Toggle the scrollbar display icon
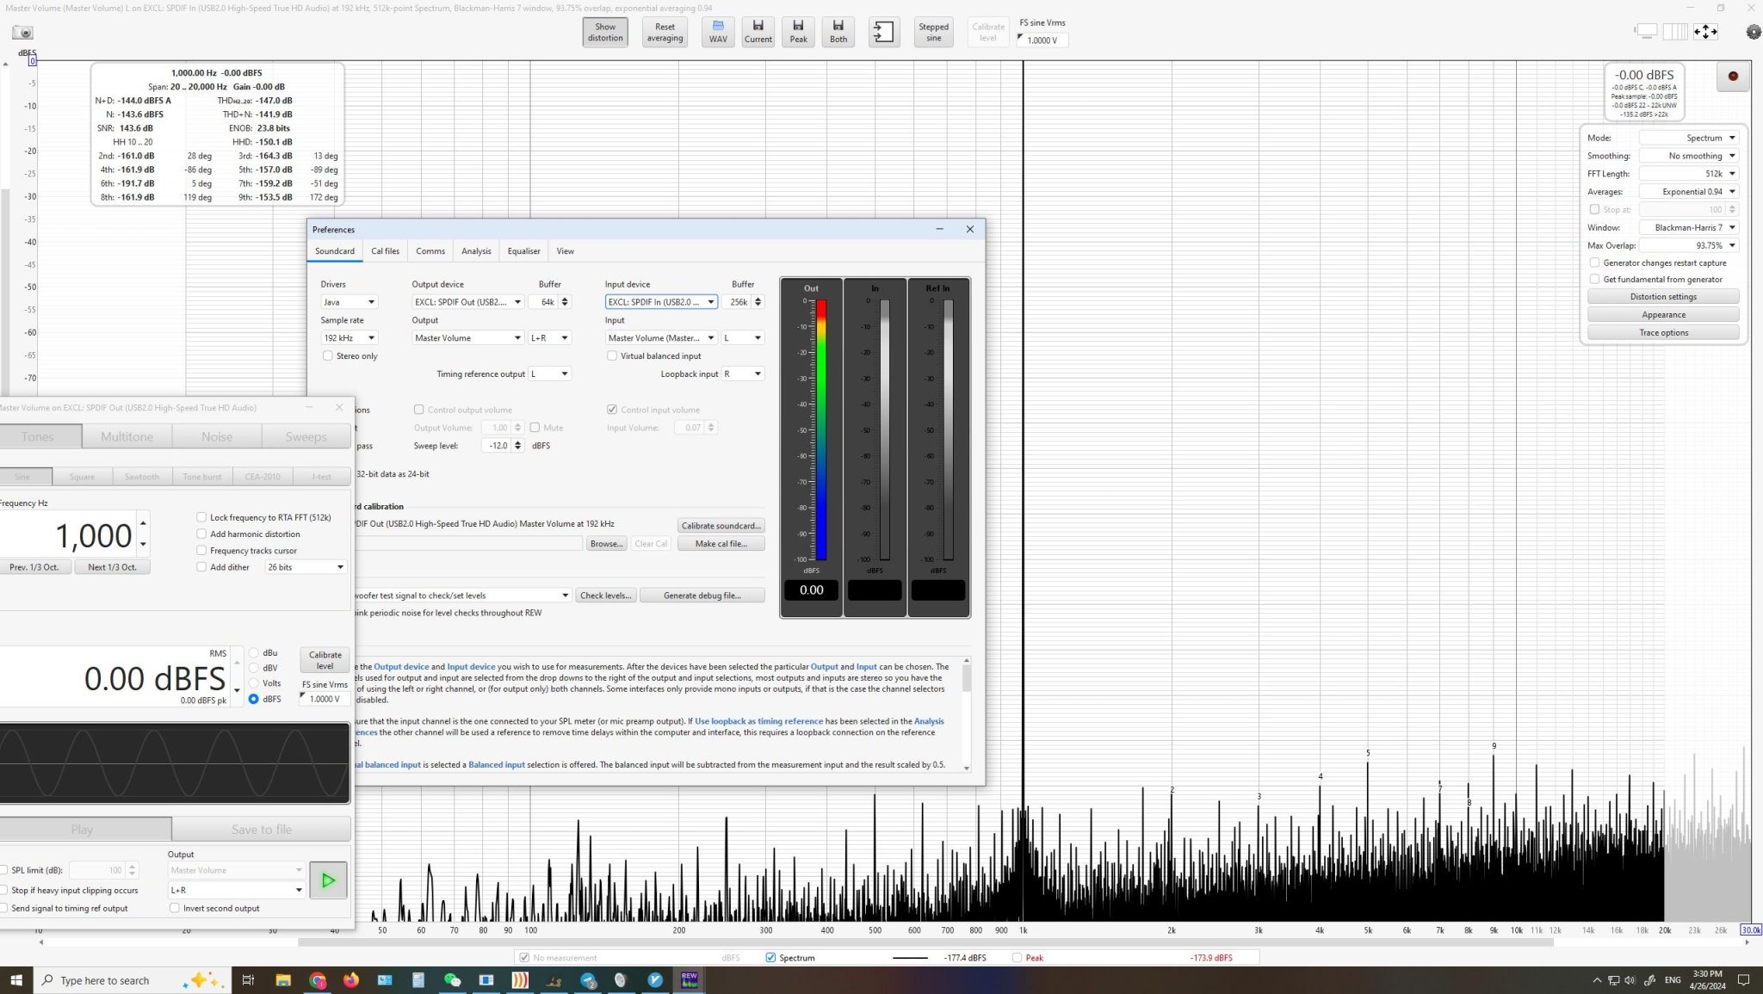 1646,32
